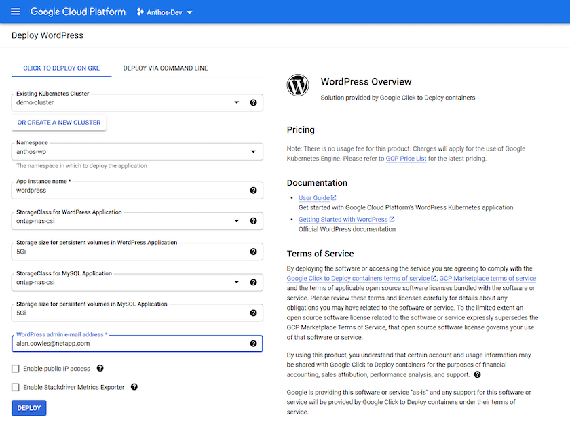This screenshot has height=440, width=570.
Task: Click the App instance name input field
Action: pos(129,191)
